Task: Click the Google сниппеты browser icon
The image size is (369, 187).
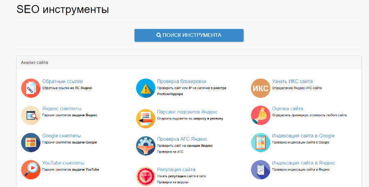Action: (31, 142)
